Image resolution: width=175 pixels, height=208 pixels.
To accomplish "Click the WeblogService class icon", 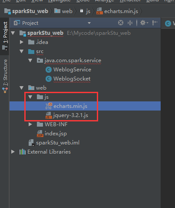I will [x=49, y=70].
